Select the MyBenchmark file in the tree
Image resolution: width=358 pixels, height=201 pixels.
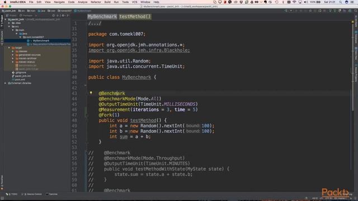[41, 41]
